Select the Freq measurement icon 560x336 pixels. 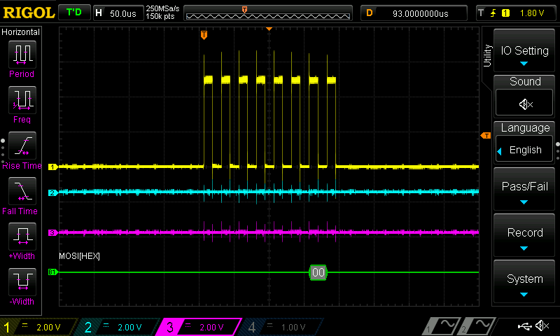coord(22,100)
